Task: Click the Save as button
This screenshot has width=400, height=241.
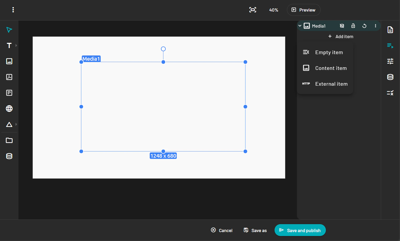Action: coord(255,230)
